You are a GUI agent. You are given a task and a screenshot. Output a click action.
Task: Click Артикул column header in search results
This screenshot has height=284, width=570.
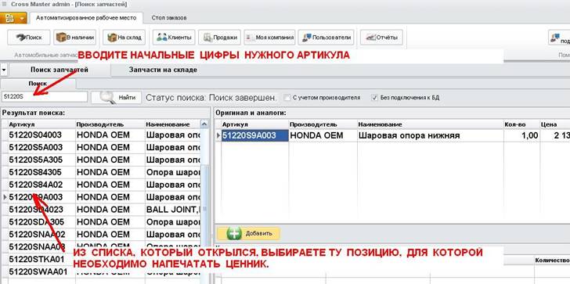(41, 124)
